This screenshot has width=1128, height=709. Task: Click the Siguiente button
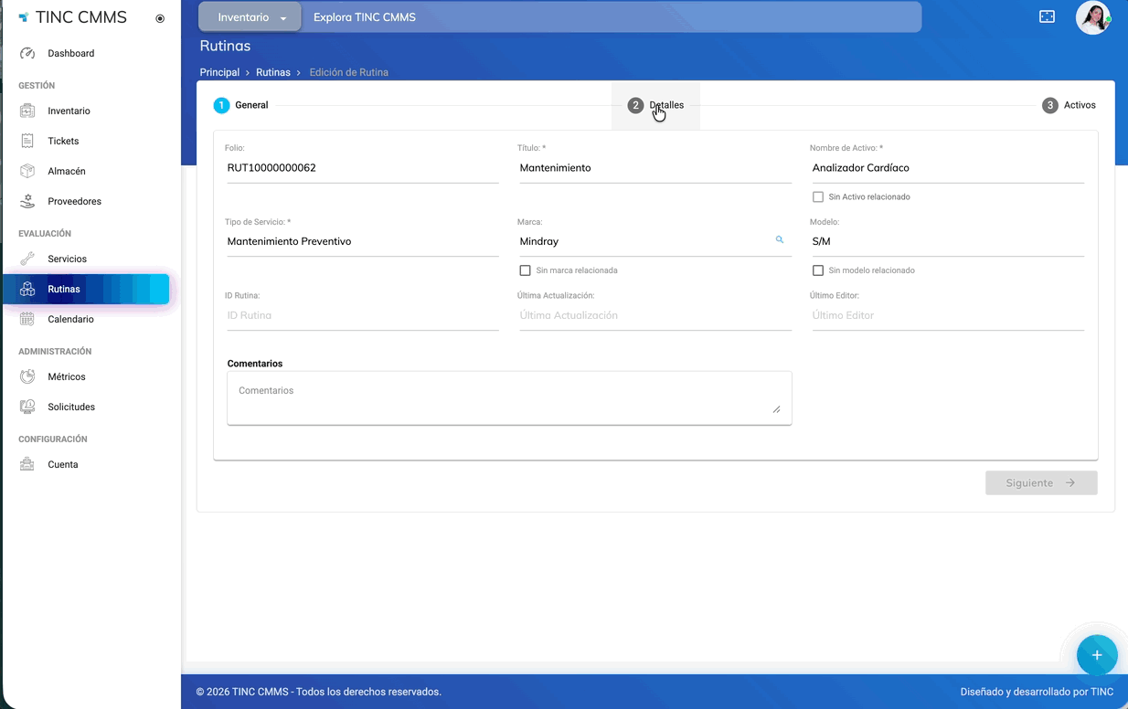[1040, 482]
